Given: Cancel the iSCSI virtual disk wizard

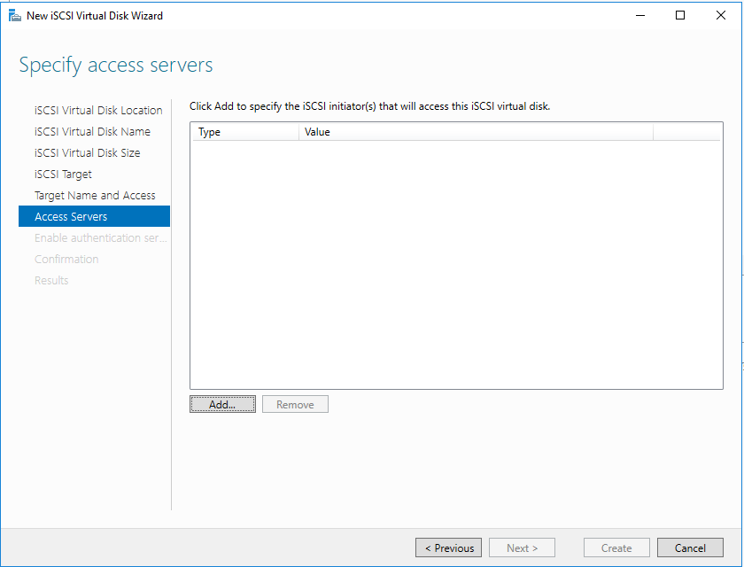Looking at the screenshot, I should [690, 548].
